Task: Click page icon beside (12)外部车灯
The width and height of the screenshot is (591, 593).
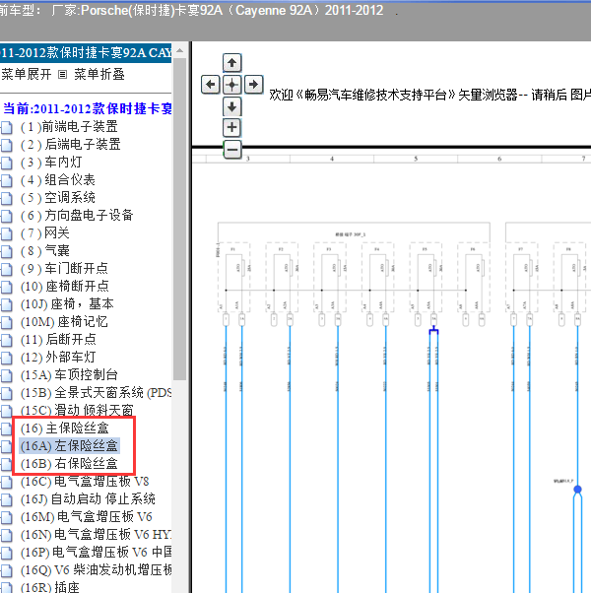Action: [x=7, y=359]
